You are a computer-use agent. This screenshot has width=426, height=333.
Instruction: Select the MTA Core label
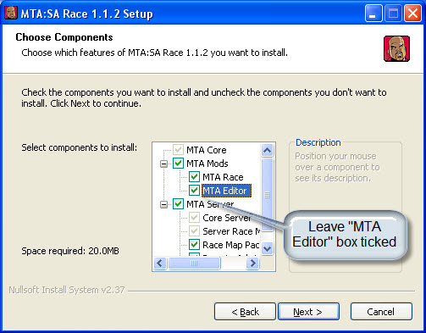[x=207, y=150]
